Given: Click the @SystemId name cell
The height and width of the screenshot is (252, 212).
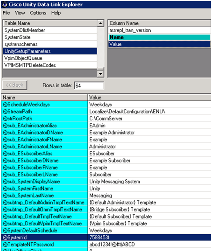Looking at the screenshot, I should coord(44,238).
